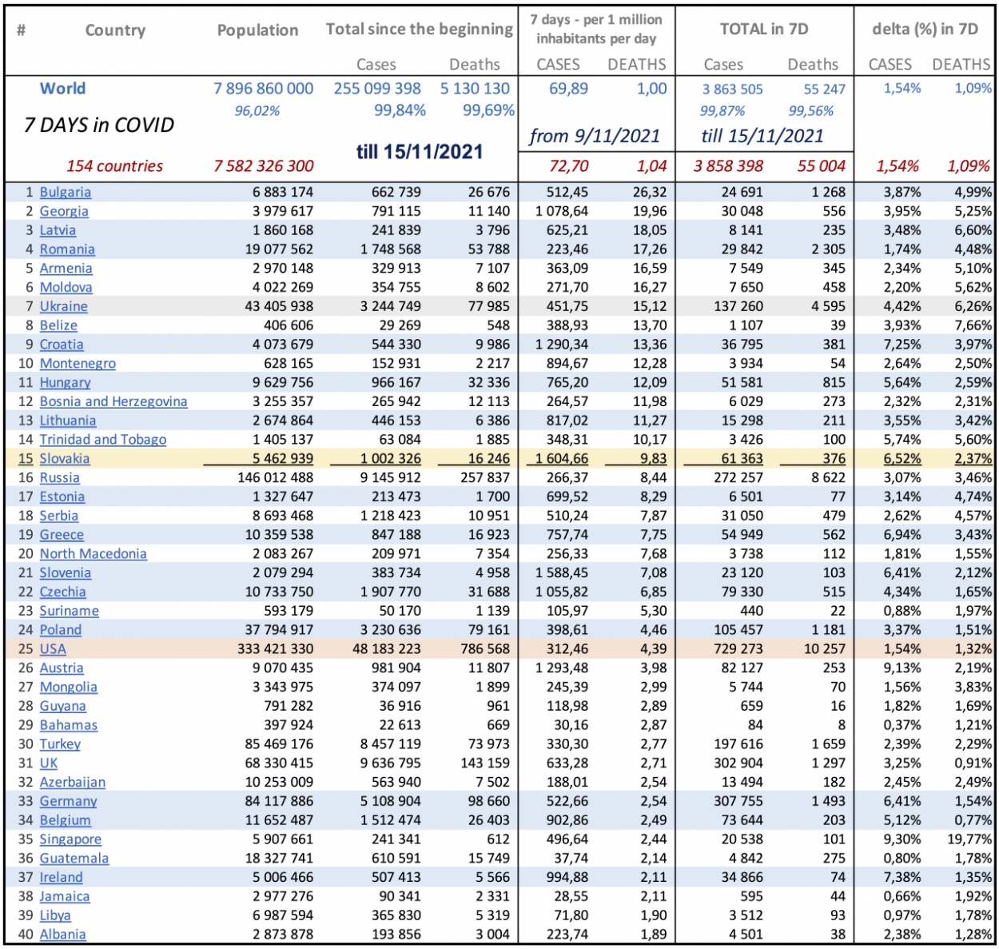Open the North Macedonia link
999x949 pixels.
tap(93, 554)
